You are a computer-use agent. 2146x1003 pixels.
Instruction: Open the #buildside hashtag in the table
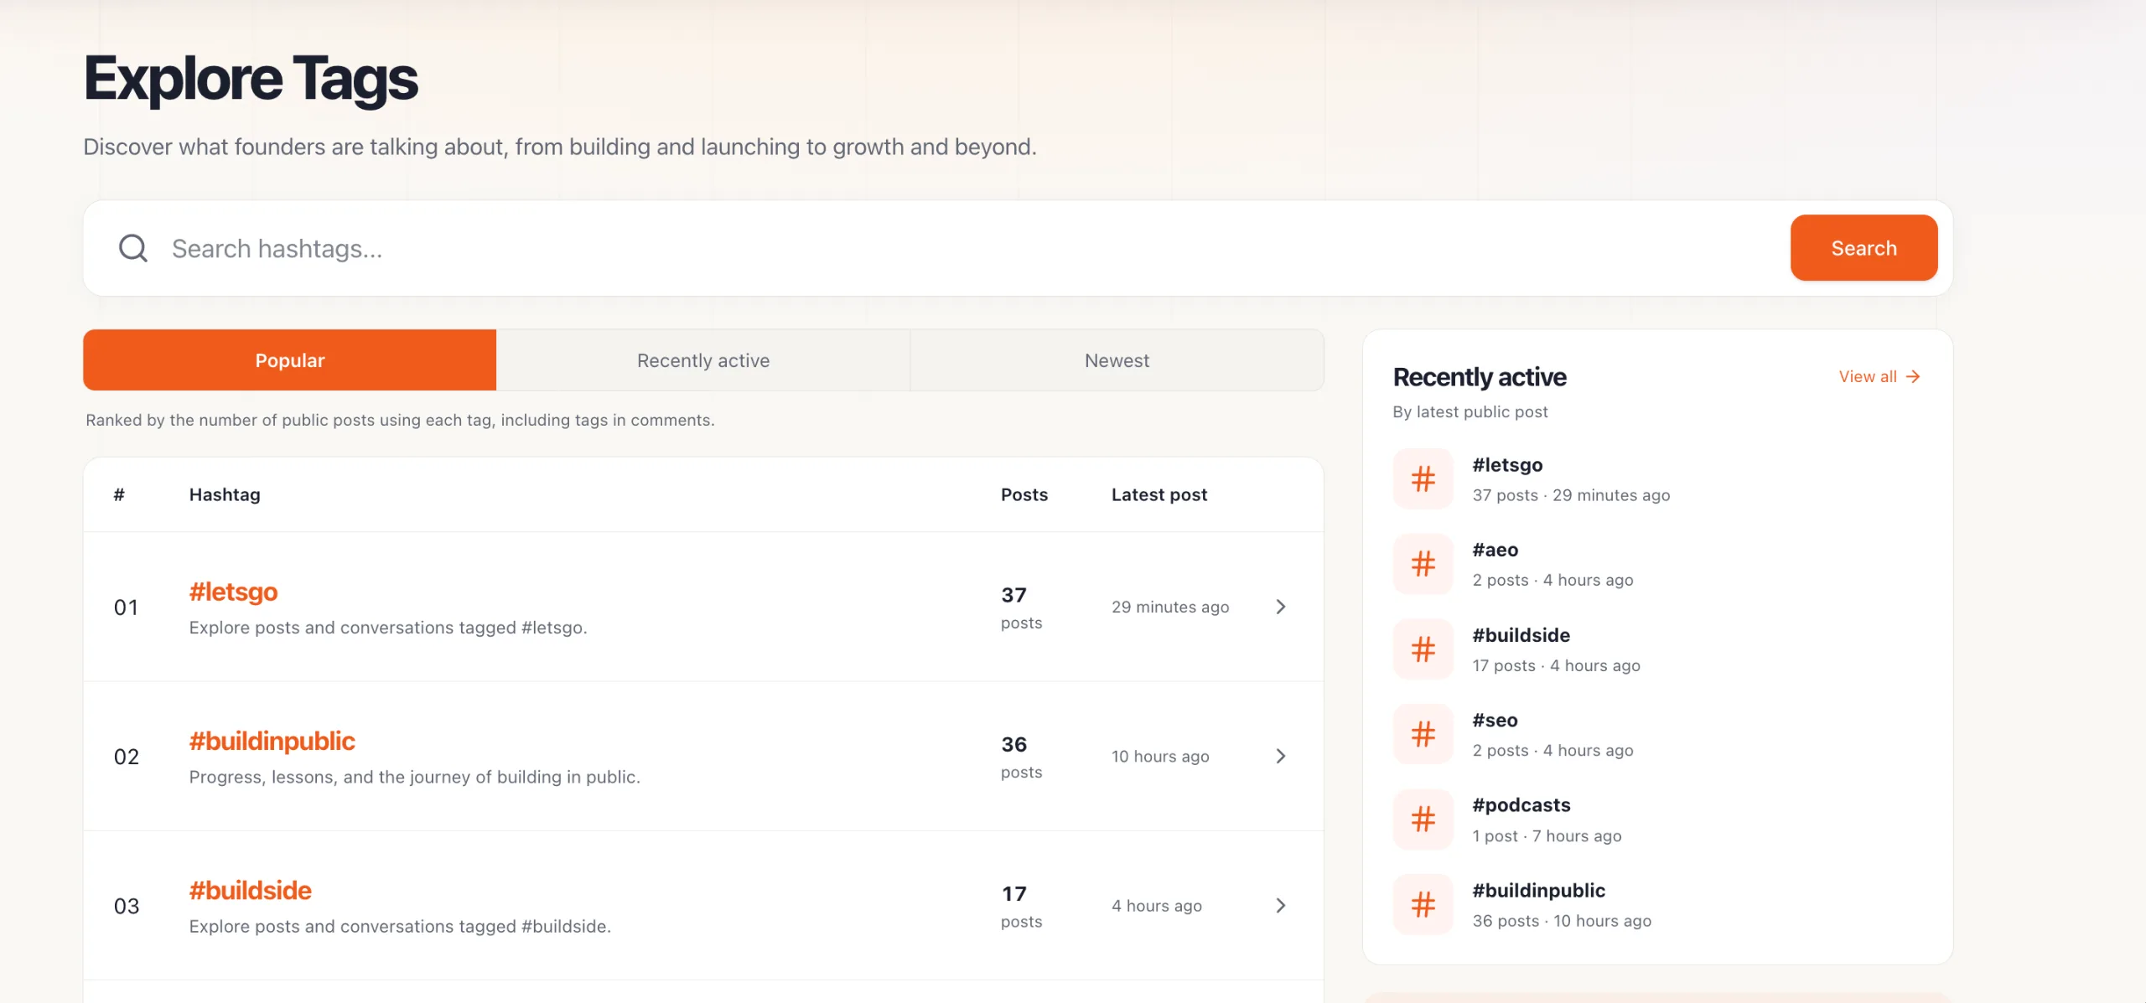pos(250,890)
